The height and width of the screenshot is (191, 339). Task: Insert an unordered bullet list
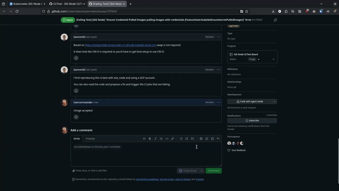coord(181,139)
